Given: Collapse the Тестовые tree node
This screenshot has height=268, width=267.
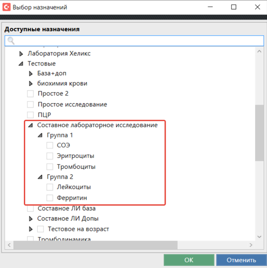Looking at the screenshot, I should pyautogui.click(x=21, y=64).
